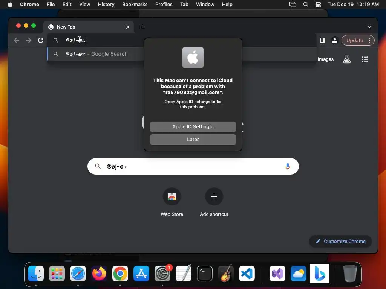The height and width of the screenshot is (289, 386).
Task: Open the View menu
Action: pos(84,5)
